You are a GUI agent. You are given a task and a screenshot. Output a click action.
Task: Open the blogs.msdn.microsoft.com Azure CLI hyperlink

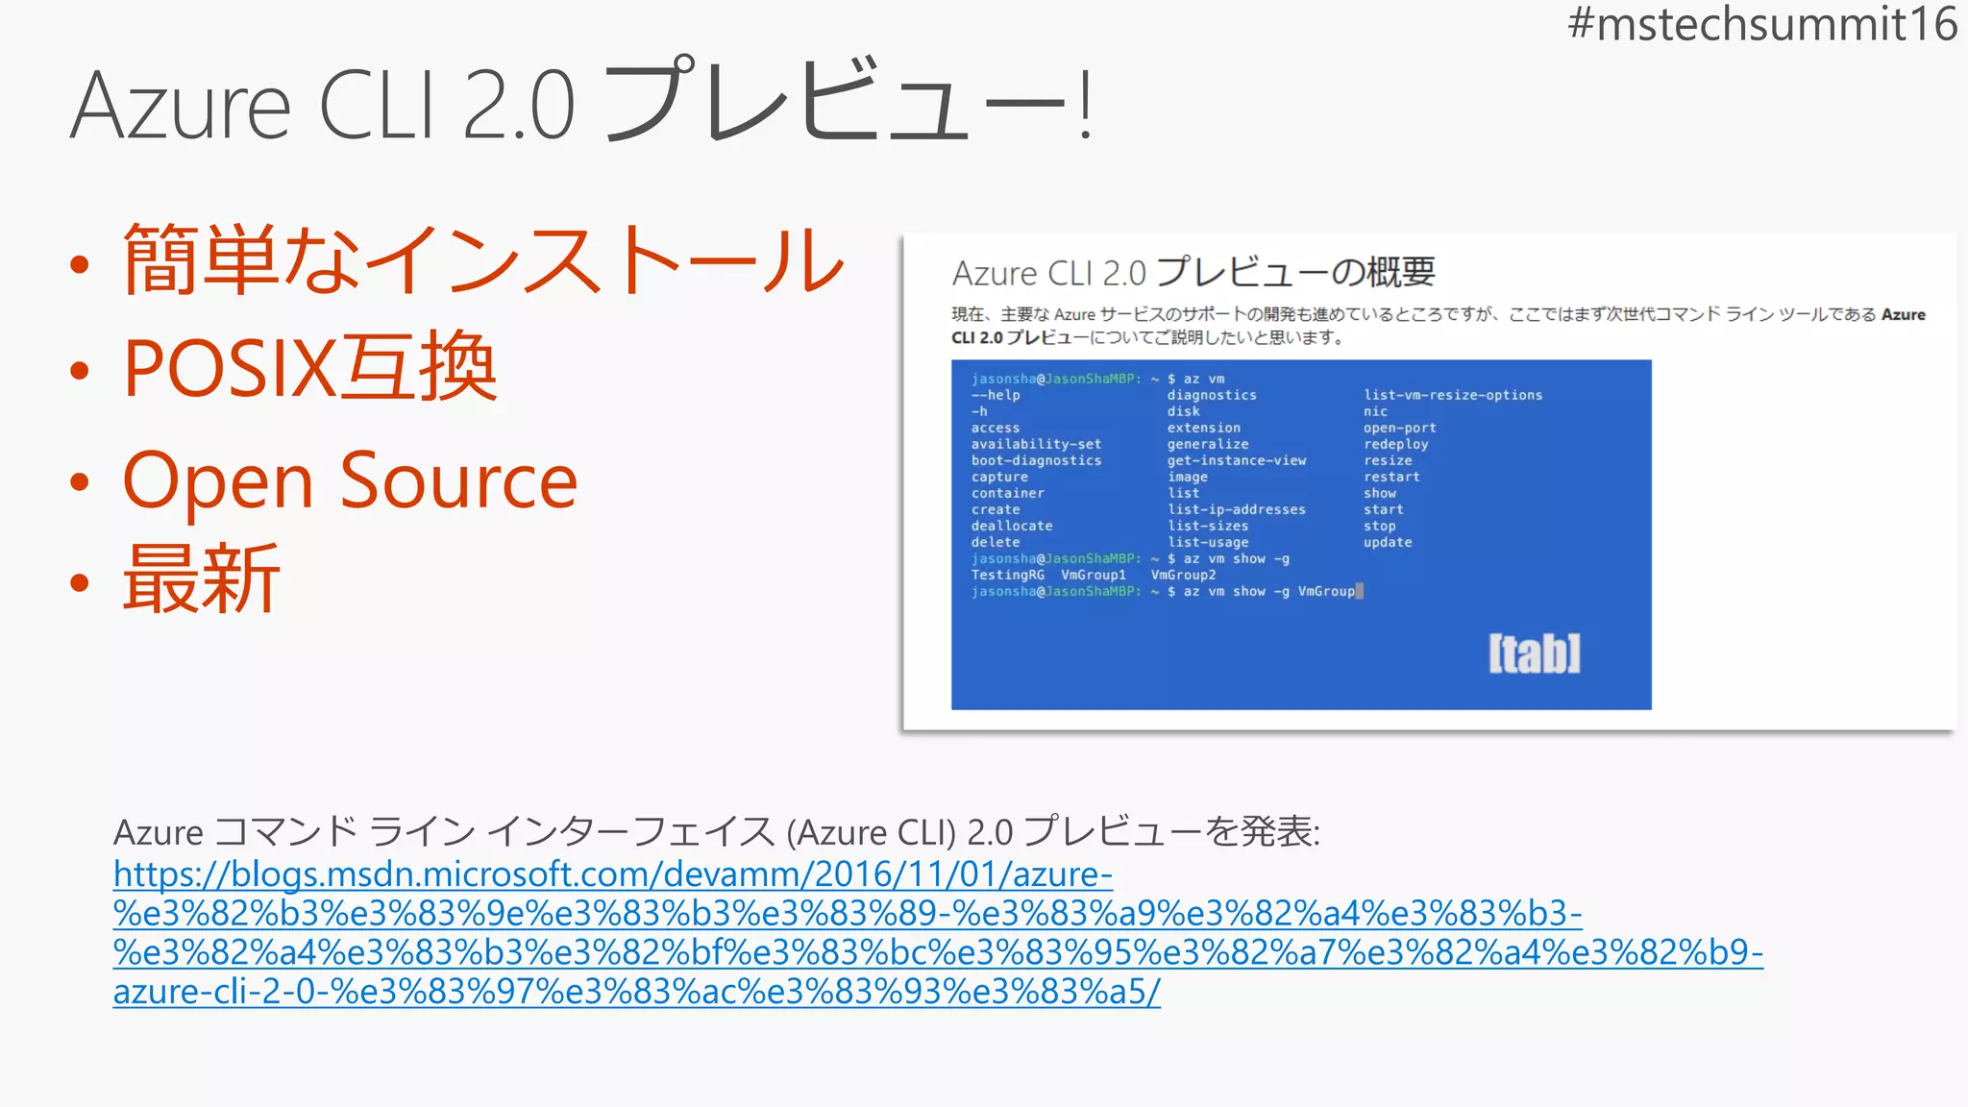[x=938, y=932]
